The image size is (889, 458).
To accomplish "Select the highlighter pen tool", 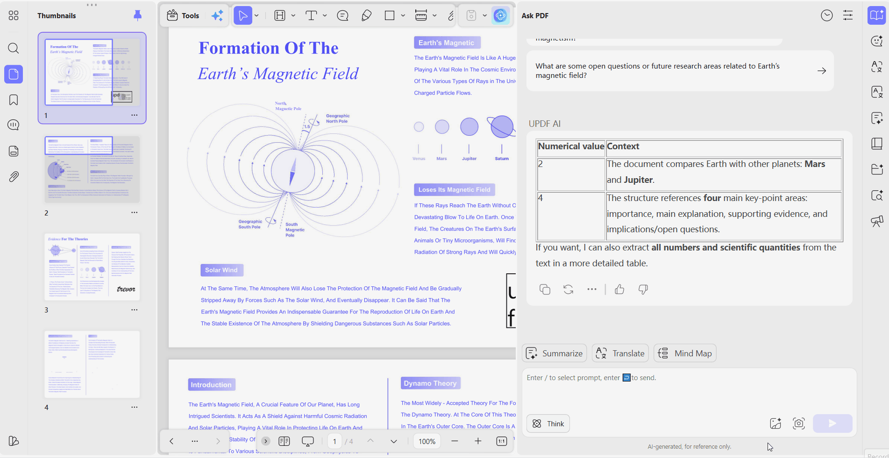I will coord(367,16).
